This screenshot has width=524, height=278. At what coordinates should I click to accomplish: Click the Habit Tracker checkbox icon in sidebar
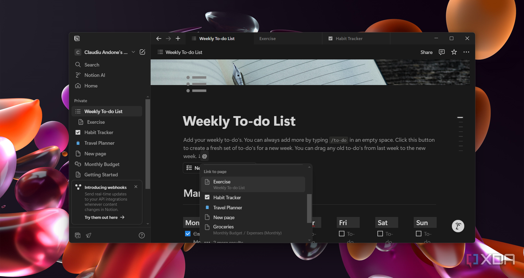pyautogui.click(x=78, y=132)
